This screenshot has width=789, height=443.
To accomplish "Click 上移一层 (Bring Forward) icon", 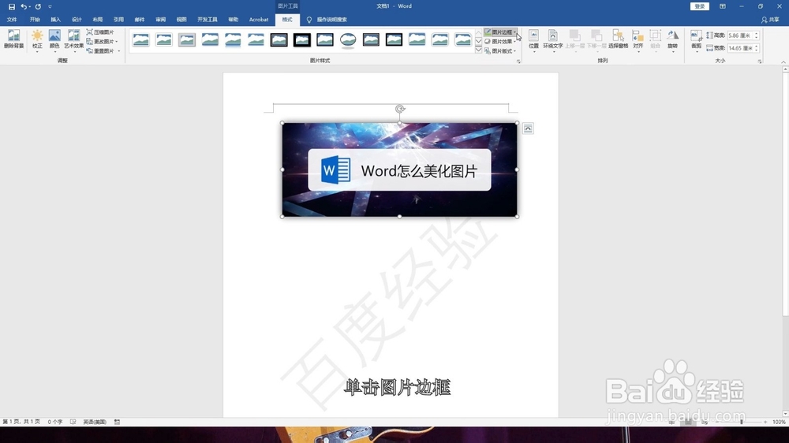I will [574, 39].
